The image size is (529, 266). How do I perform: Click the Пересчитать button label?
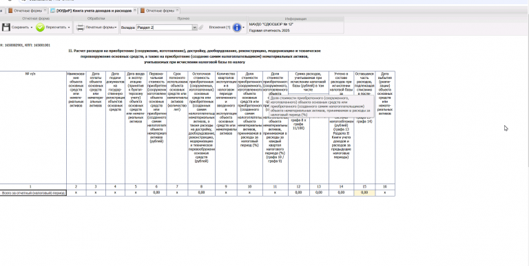(56, 27)
